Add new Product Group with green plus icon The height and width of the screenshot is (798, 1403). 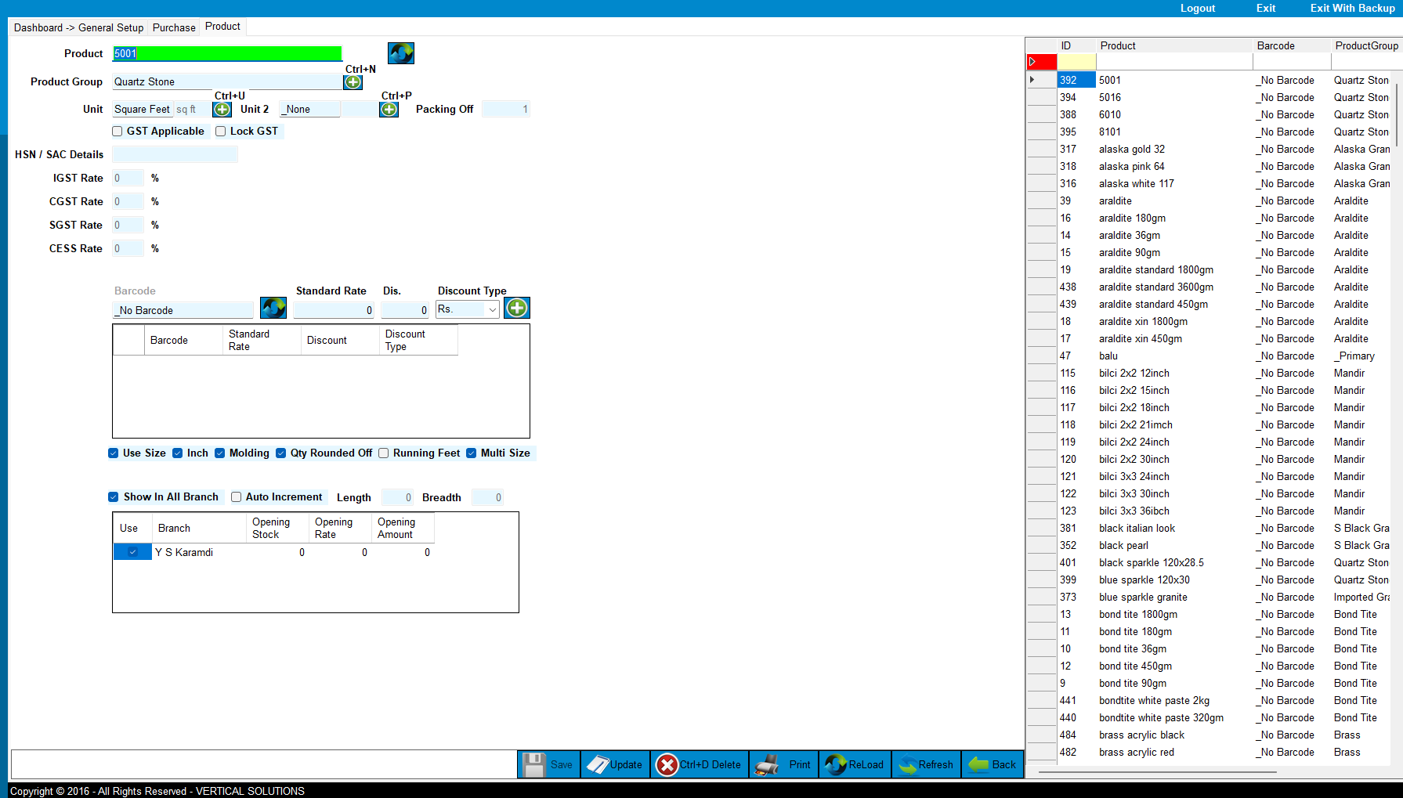point(353,82)
